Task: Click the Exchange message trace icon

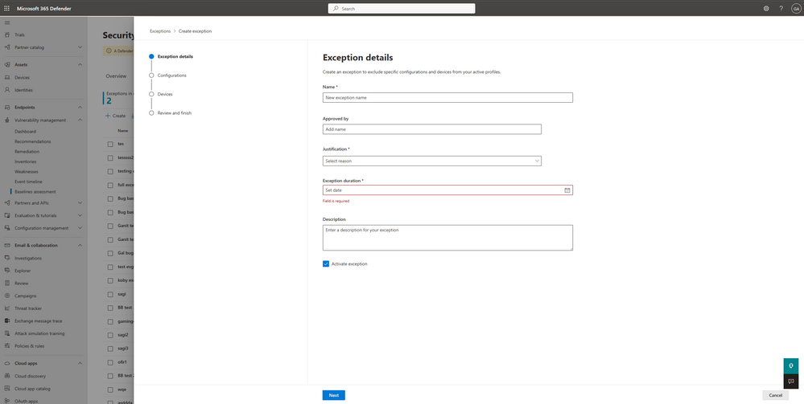Action: 7,320
